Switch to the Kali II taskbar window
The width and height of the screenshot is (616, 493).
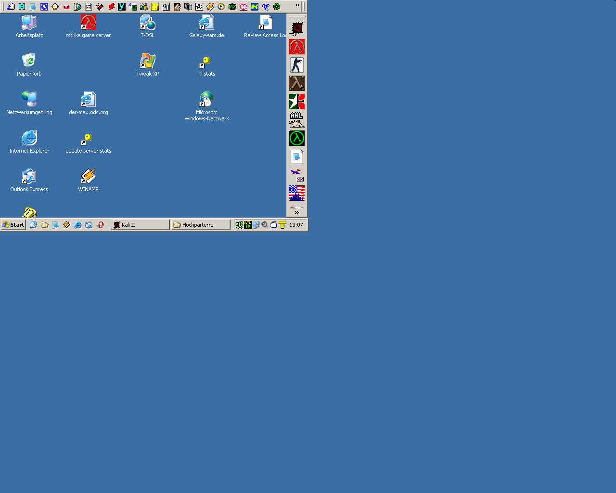139,224
